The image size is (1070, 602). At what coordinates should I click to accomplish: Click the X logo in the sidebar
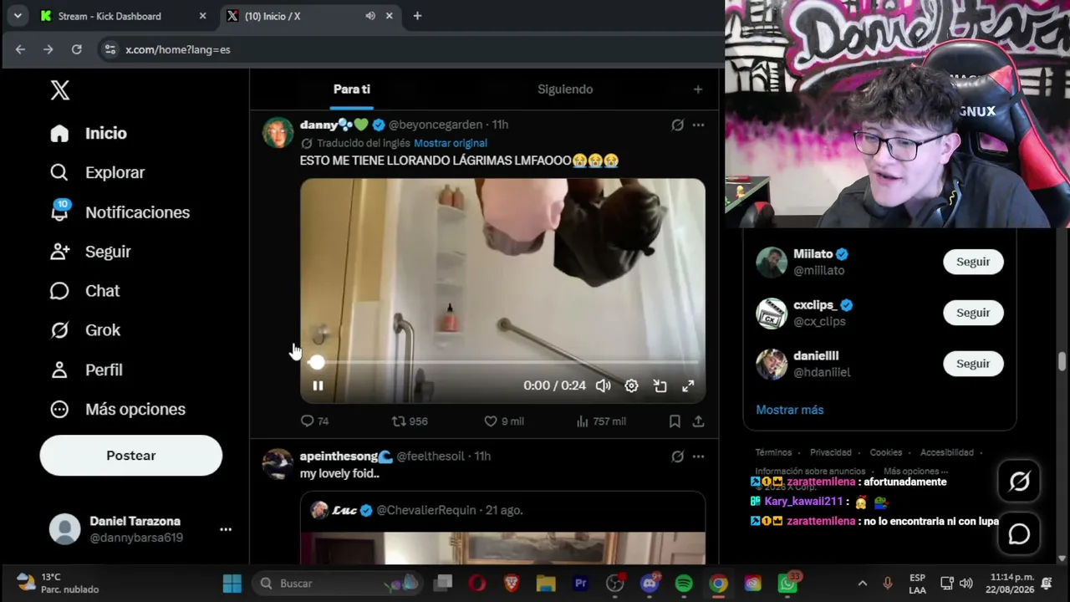(x=60, y=90)
